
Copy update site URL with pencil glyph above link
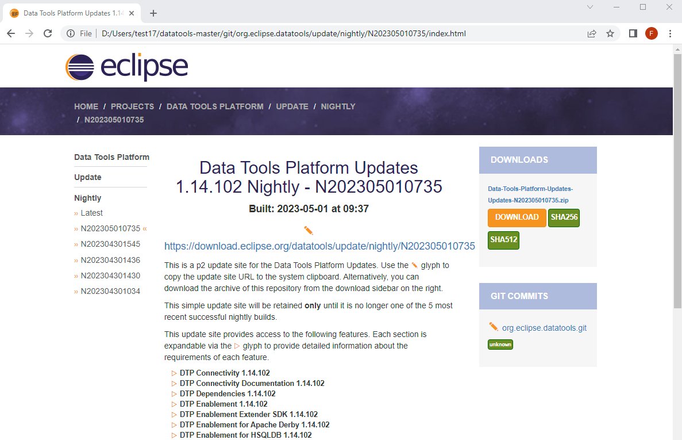point(309,230)
